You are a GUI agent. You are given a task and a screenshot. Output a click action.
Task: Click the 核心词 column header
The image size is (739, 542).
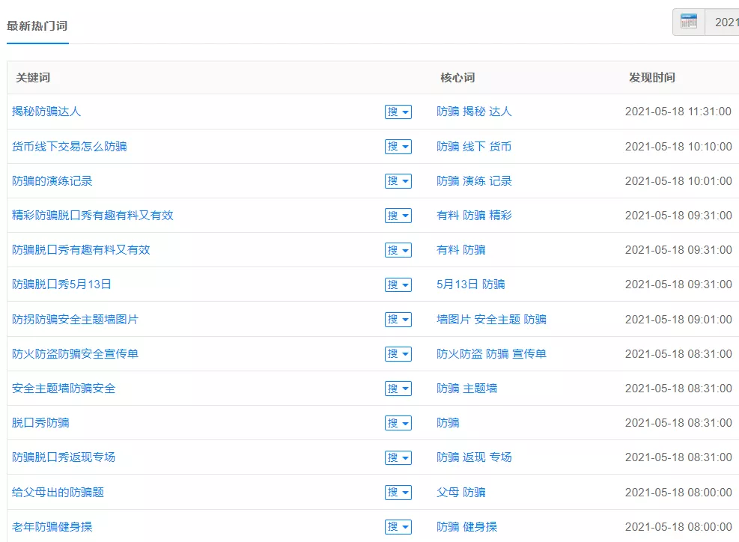click(457, 78)
